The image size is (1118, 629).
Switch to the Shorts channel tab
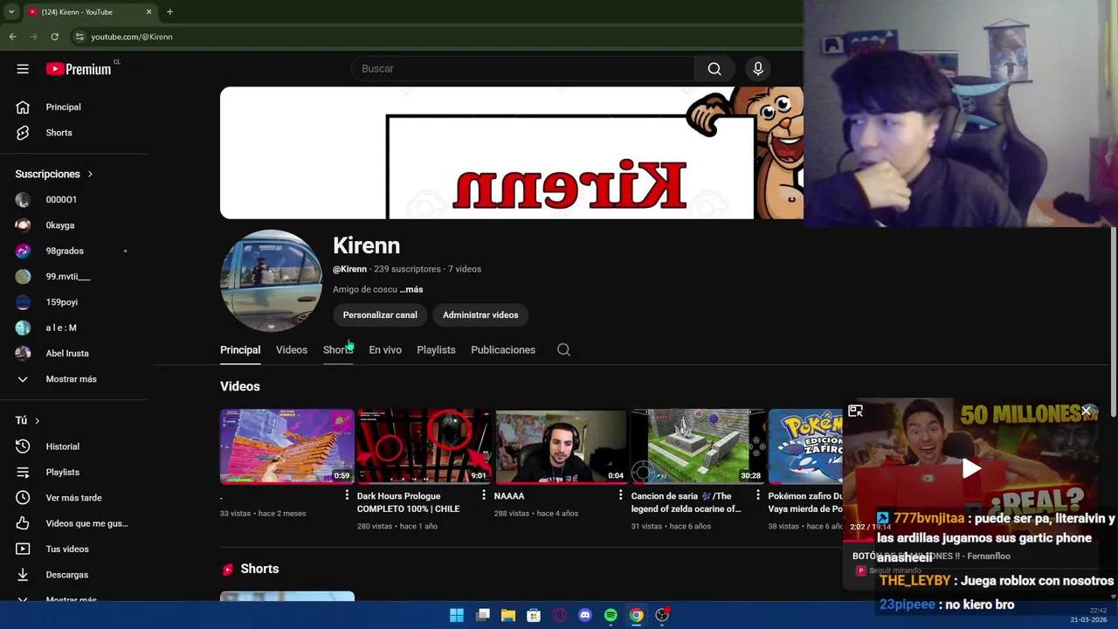pos(338,349)
